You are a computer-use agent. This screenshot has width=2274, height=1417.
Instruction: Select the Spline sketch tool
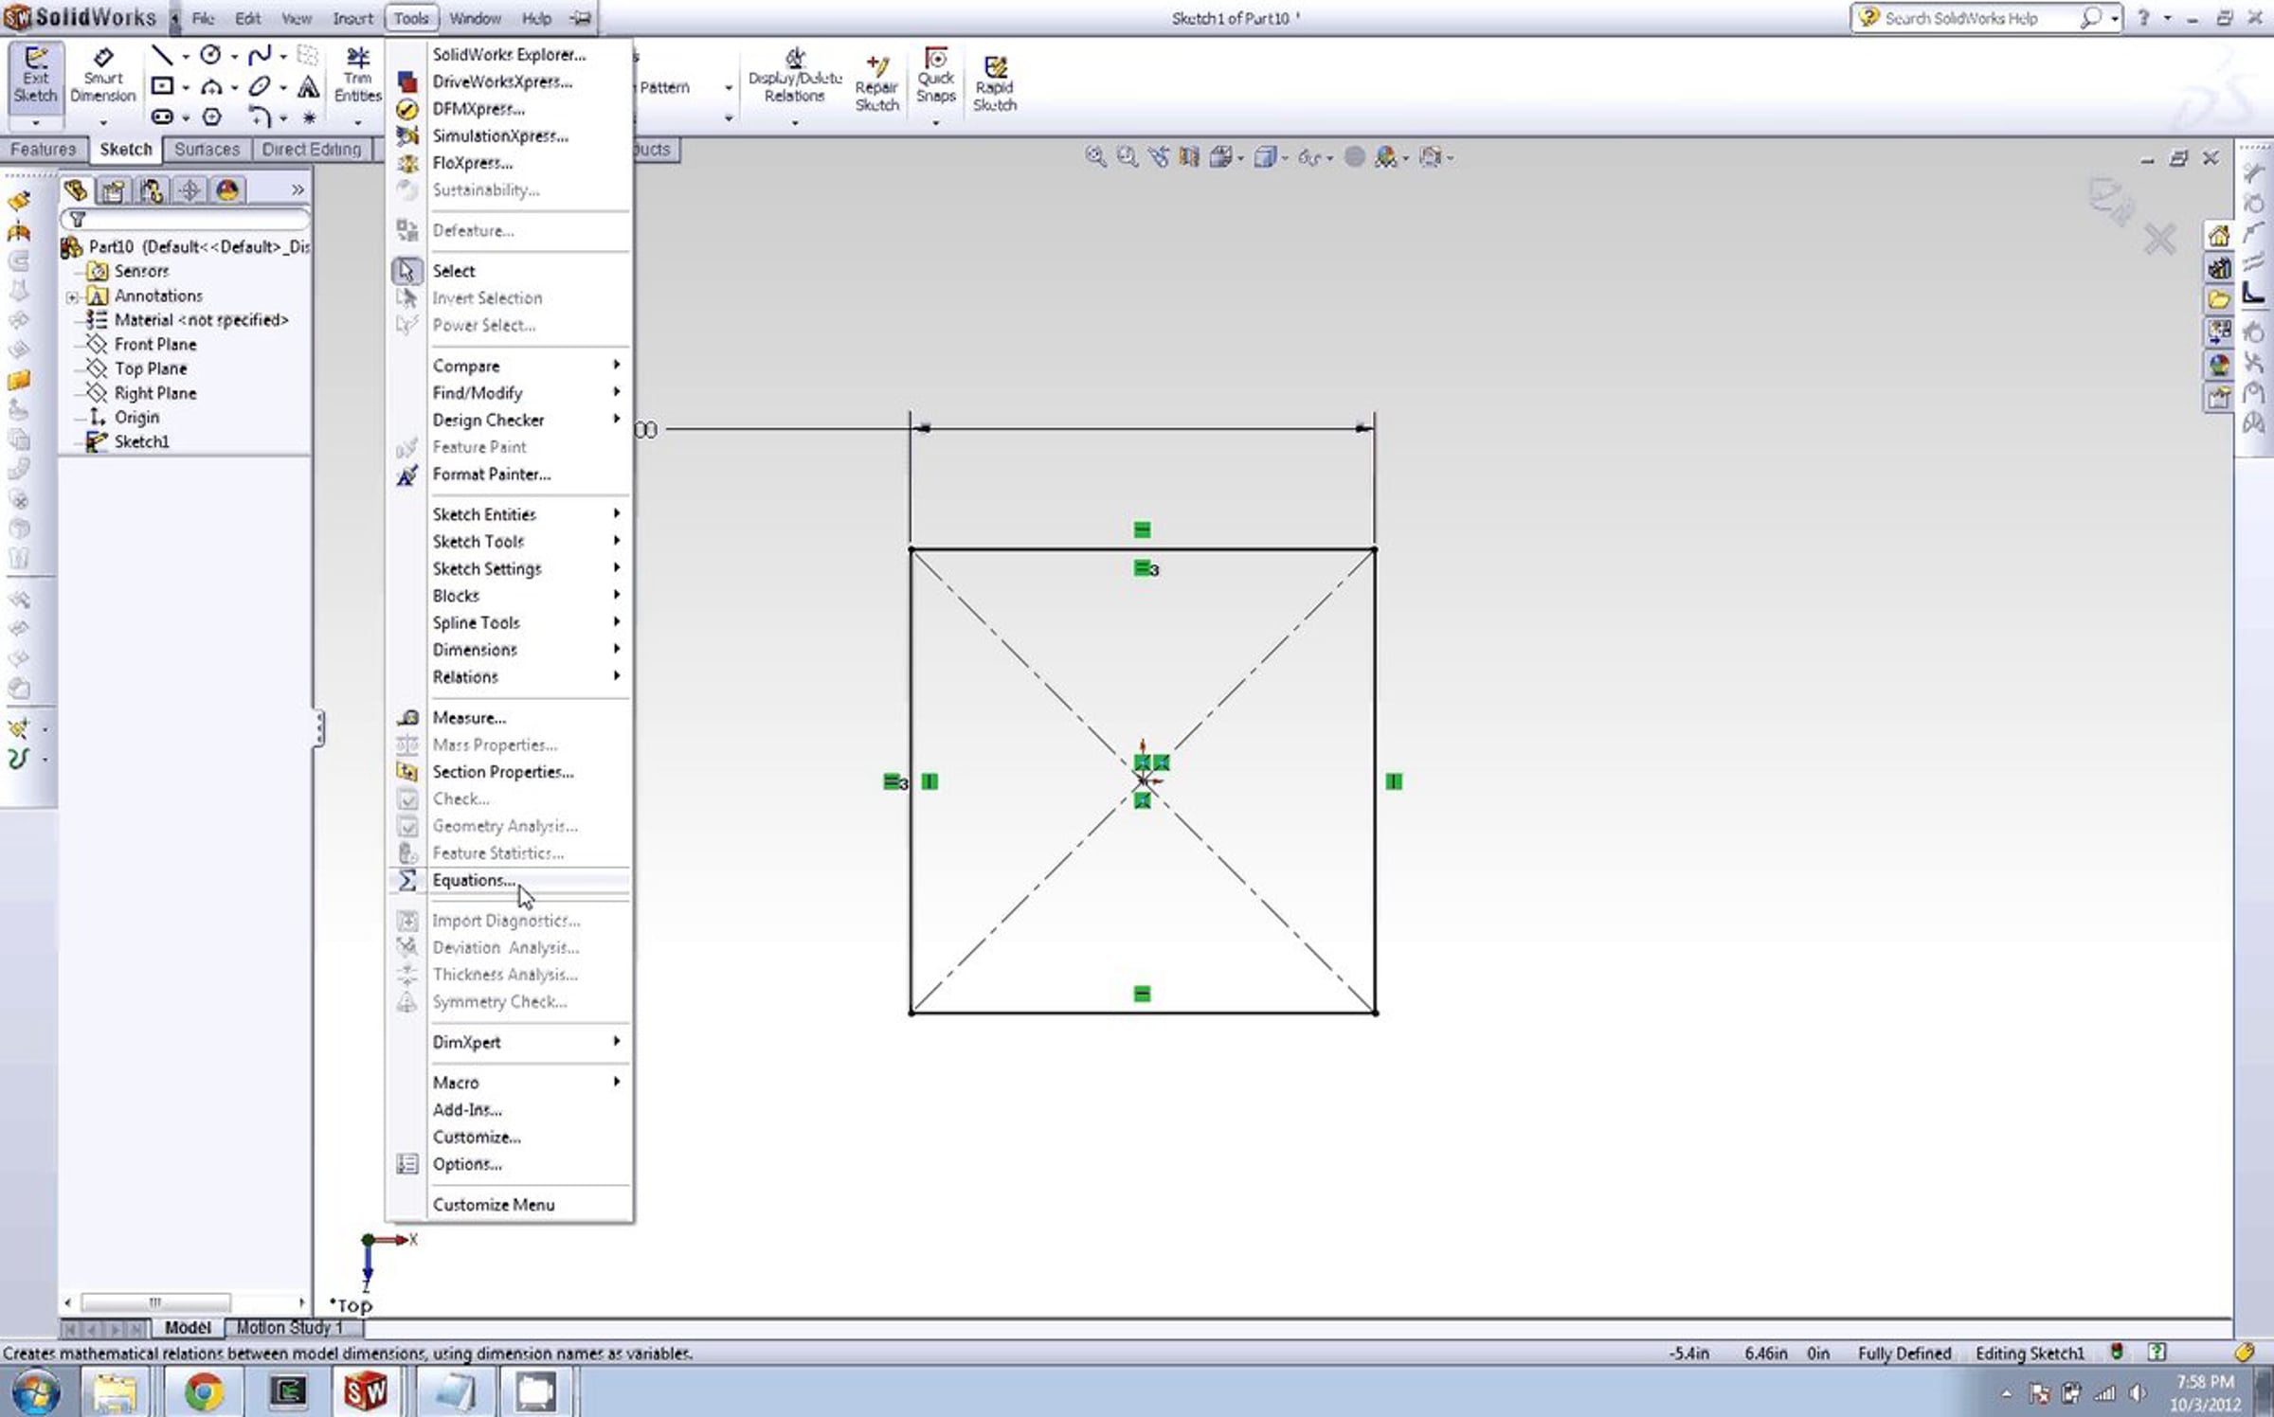pos(260,55)
